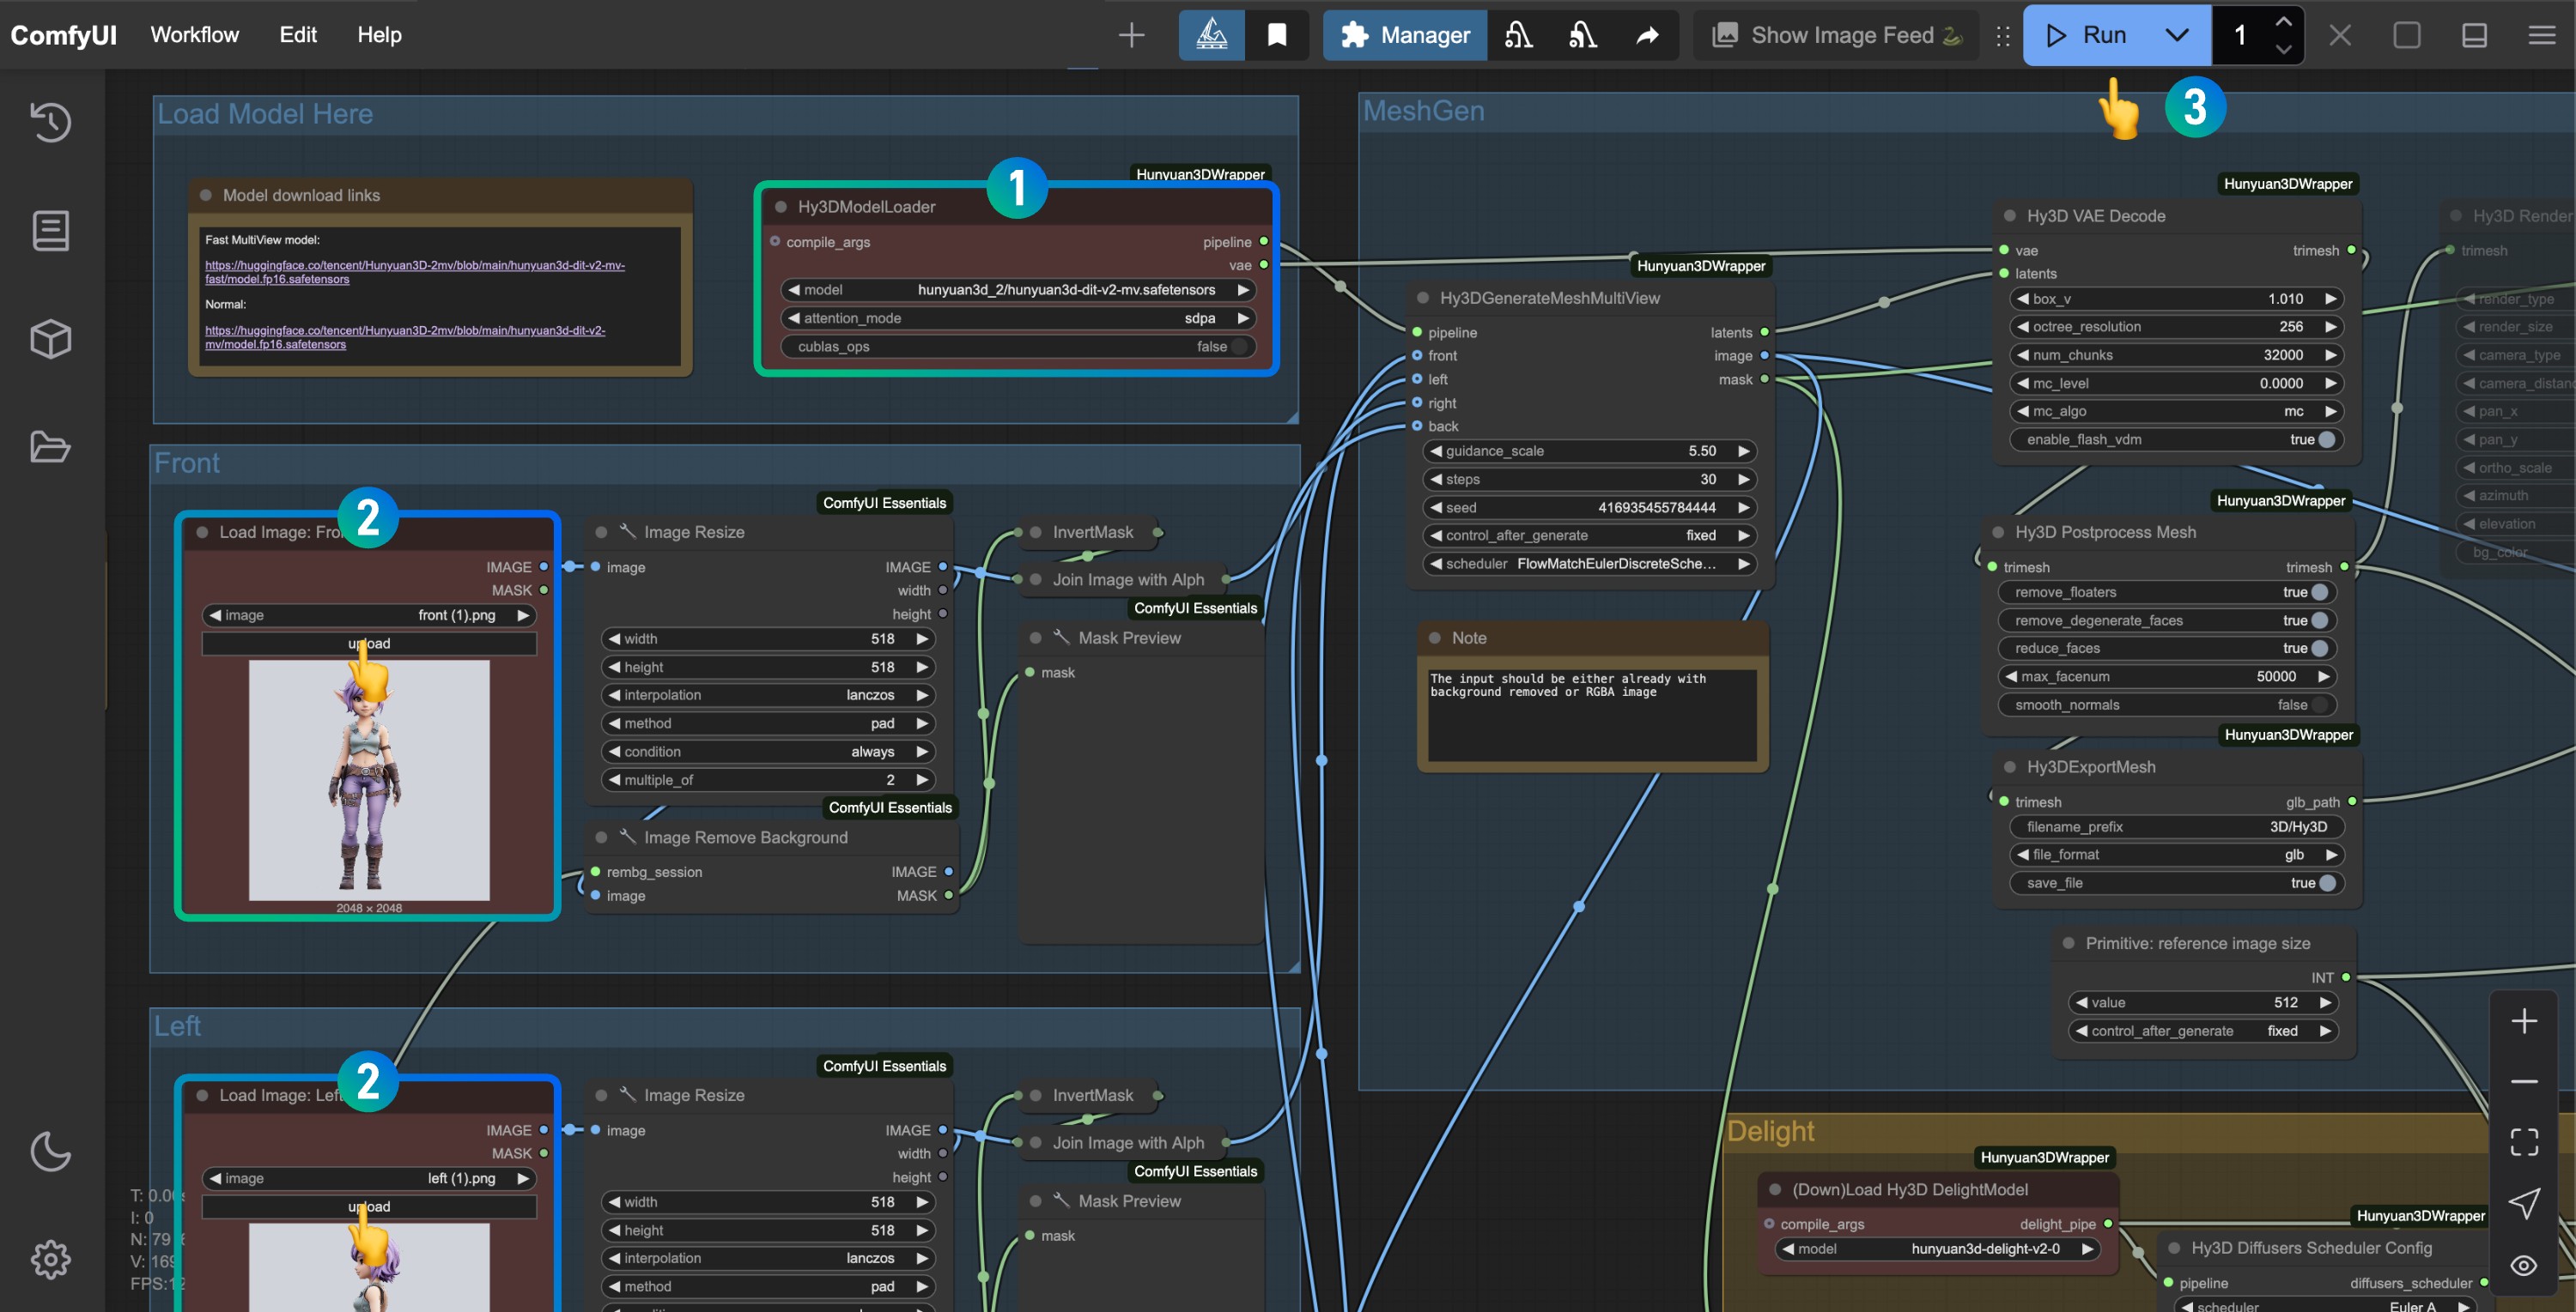2576x1312 pixels.
Task: Click the paper plane canvas control icon
Action: click(2523, 1203)
